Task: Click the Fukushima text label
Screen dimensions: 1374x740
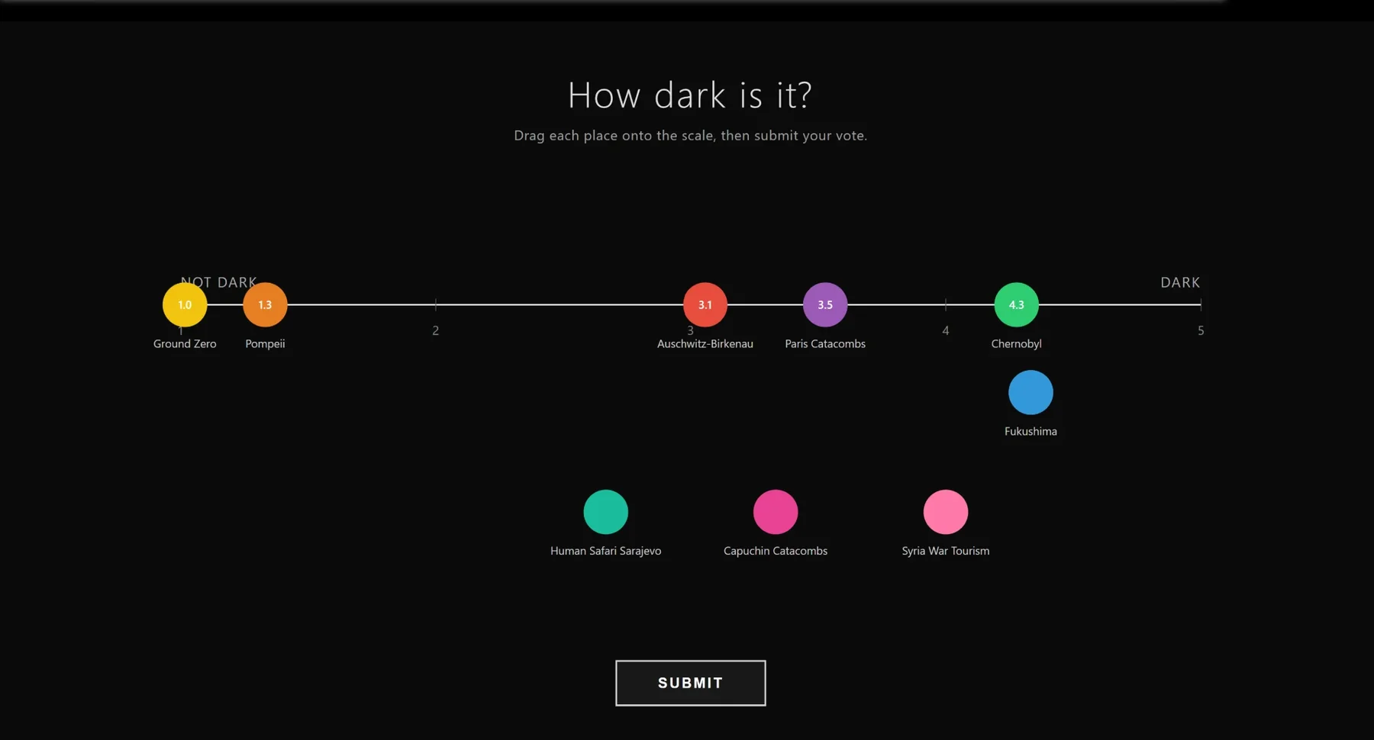Action: point(1030,431)
